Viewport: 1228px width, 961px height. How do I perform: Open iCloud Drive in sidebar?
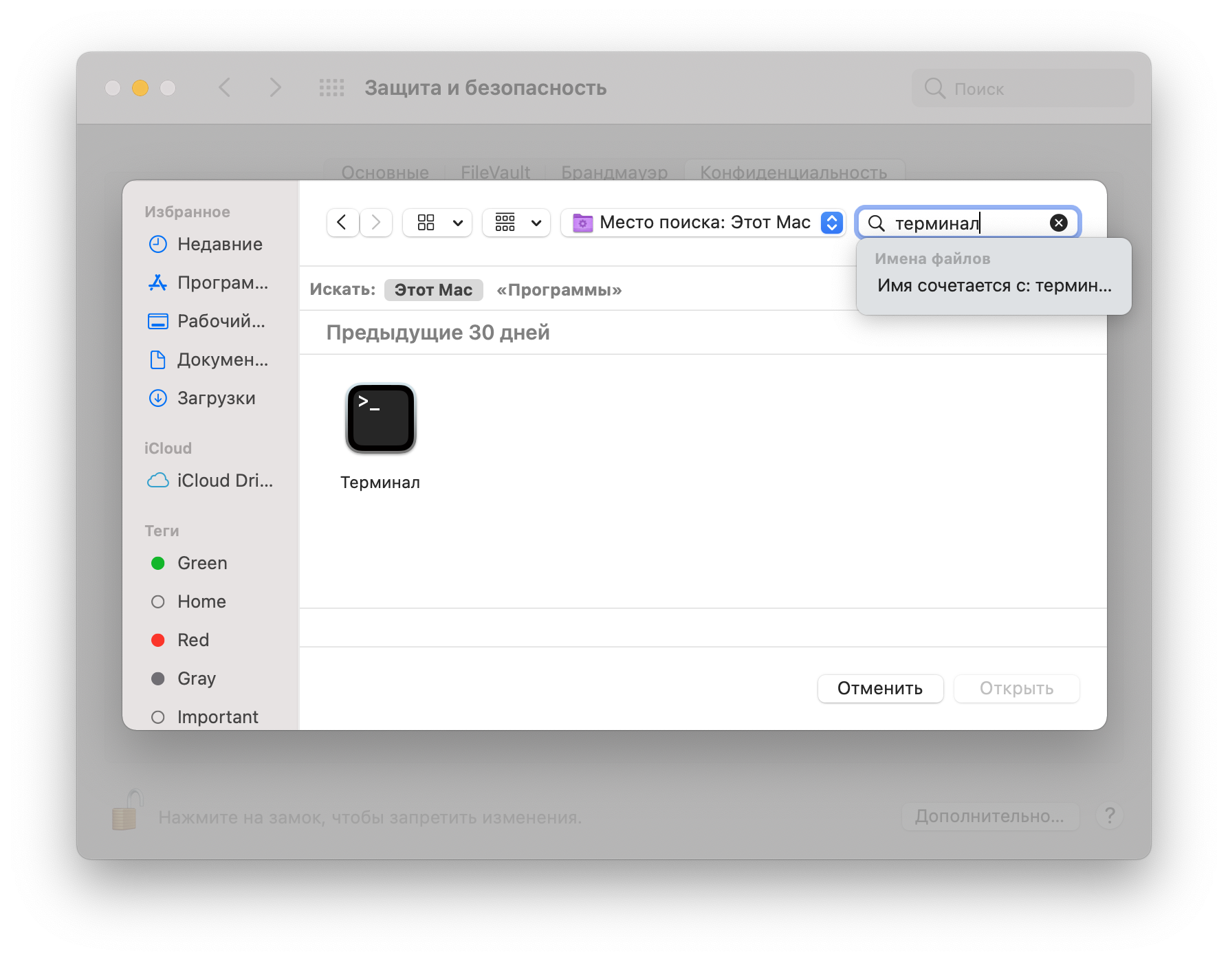(x=210, y=480)
